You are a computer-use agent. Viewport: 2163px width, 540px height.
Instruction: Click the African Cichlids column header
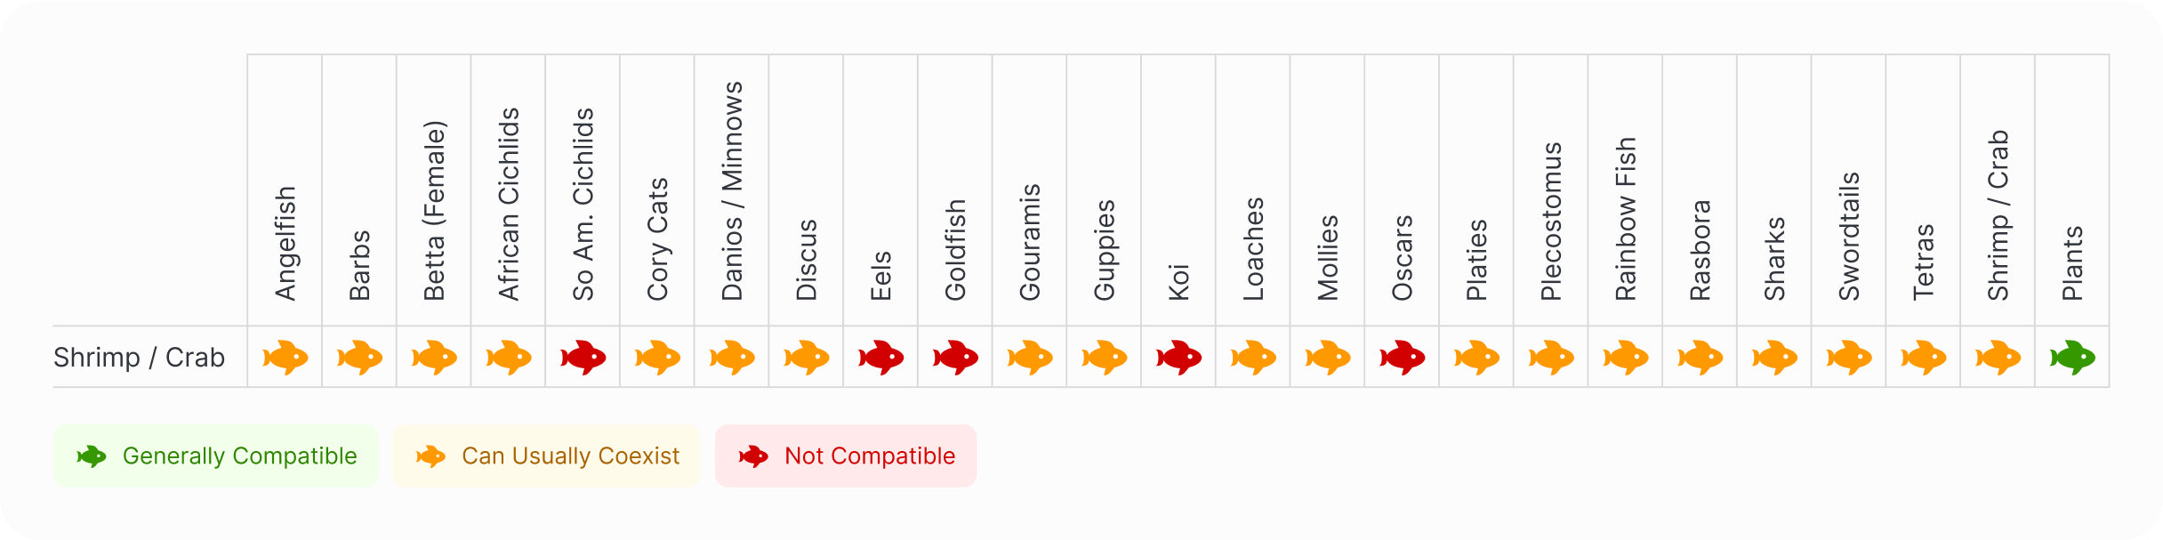click(x=509, y=204)
